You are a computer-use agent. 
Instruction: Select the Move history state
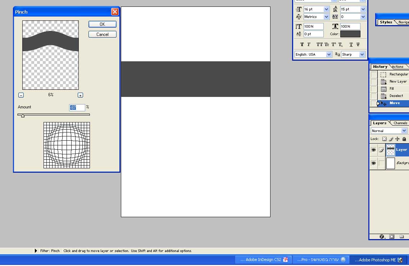point(393,103)
